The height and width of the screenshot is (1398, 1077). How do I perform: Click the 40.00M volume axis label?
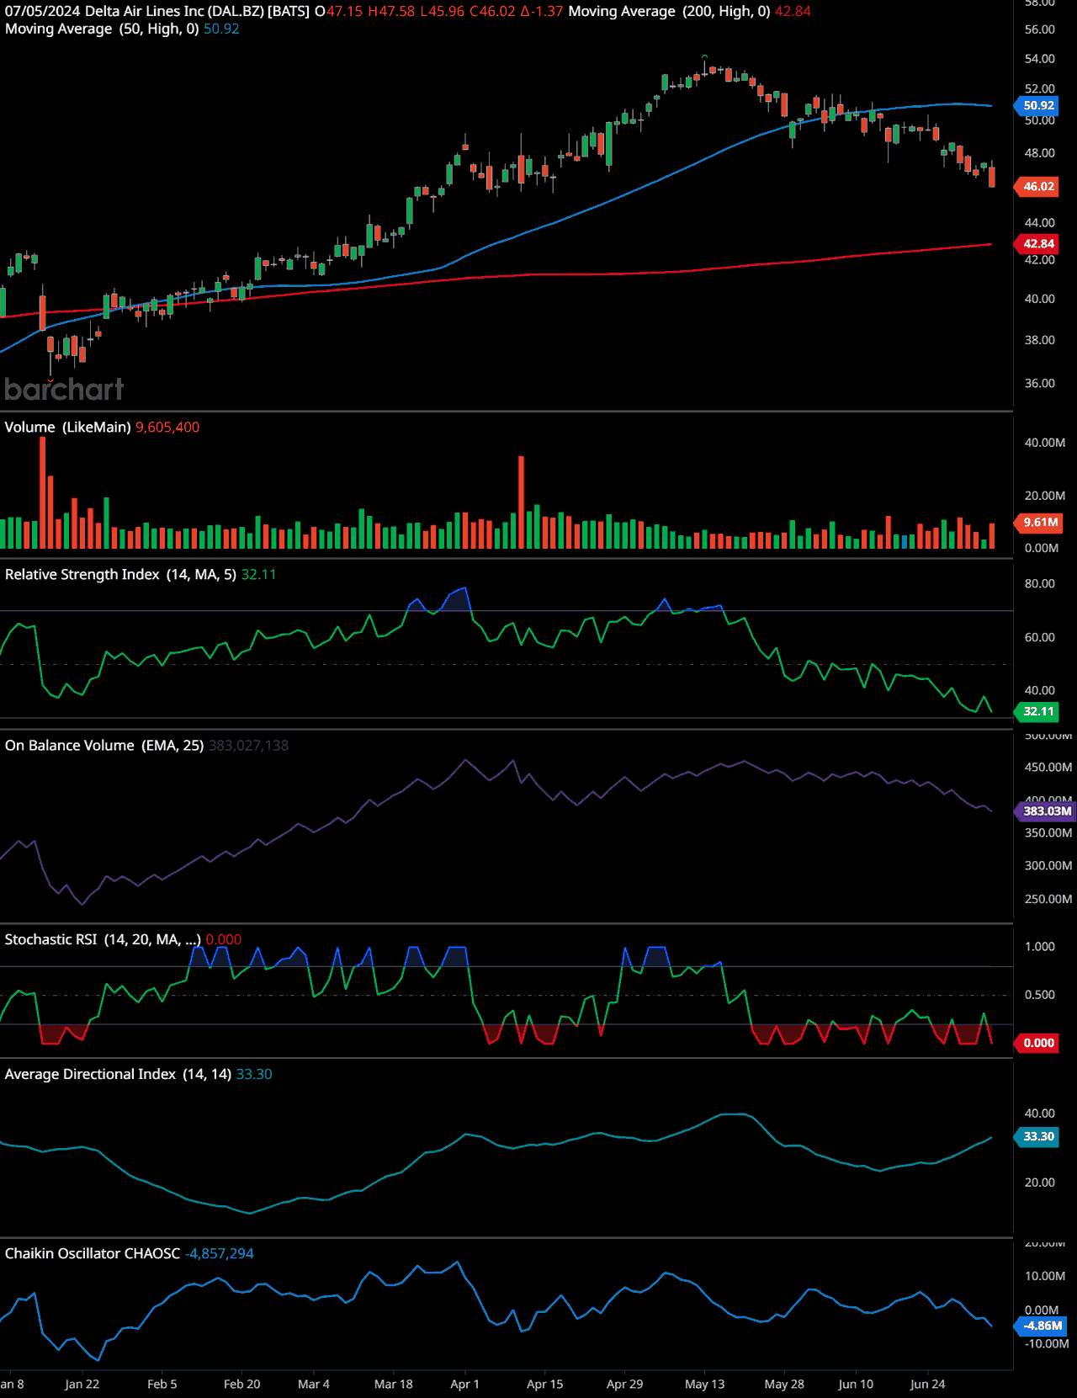[x=1045, y=443]
